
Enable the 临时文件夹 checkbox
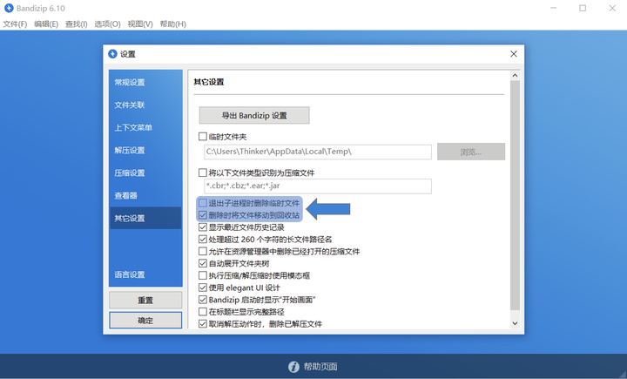[x=203, y=137]
